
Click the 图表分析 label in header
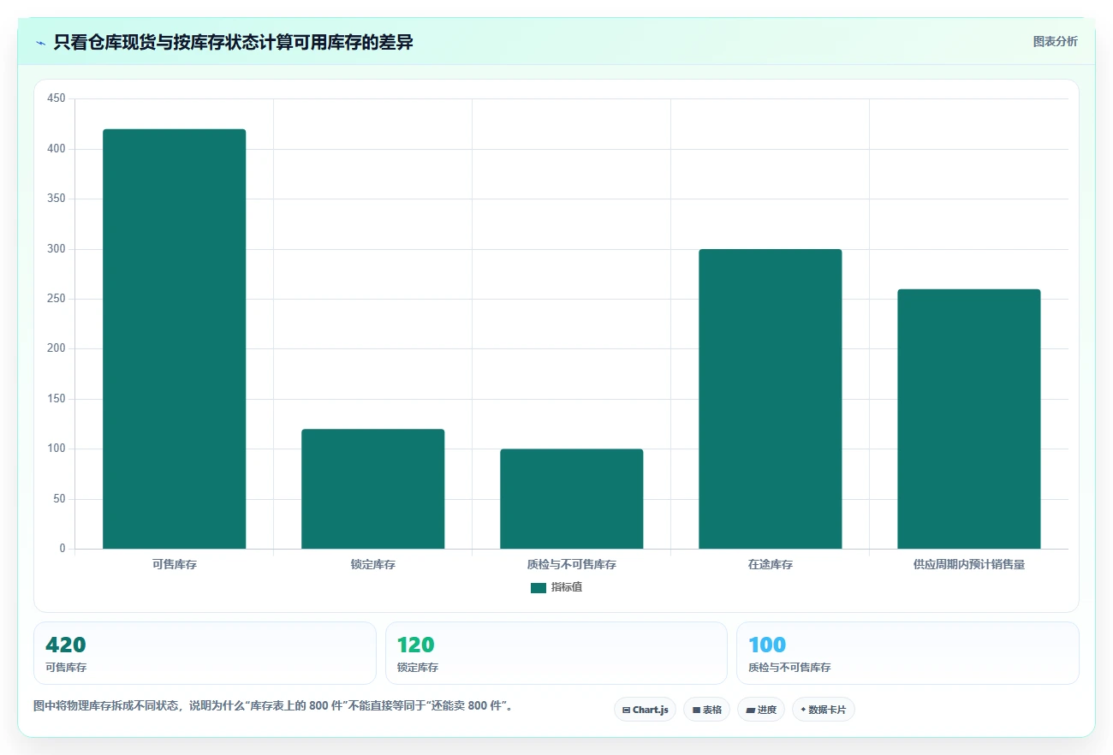[1055, 41]
